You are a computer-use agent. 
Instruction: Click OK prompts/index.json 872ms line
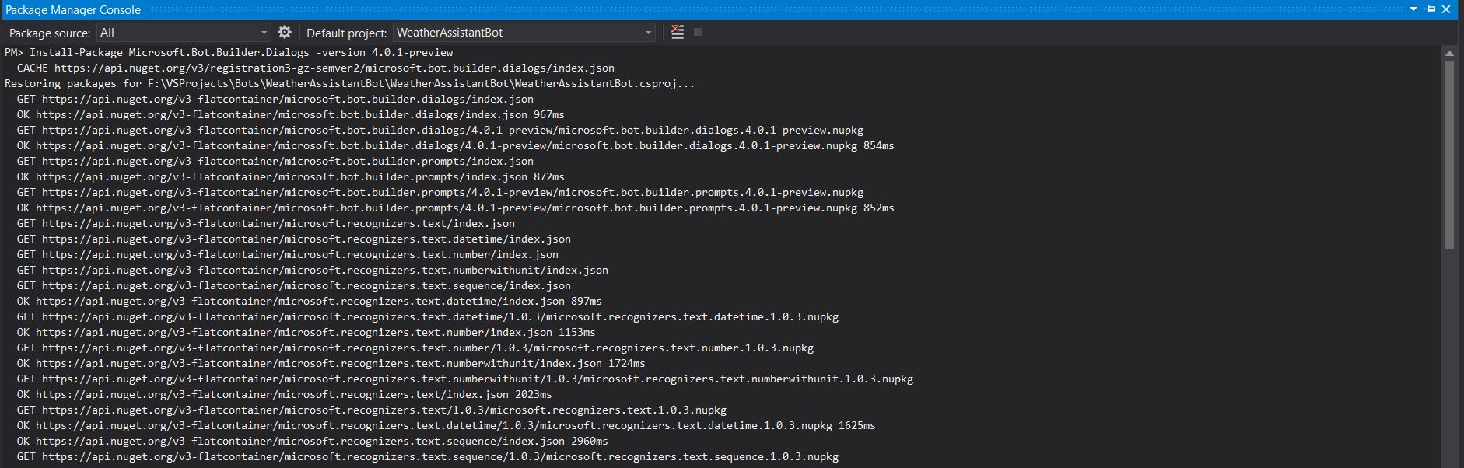291,176
